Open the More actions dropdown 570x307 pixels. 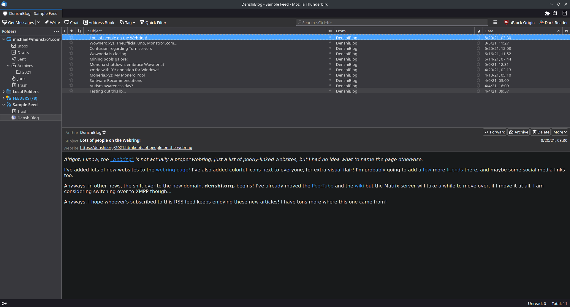click(x=560, y=132)
